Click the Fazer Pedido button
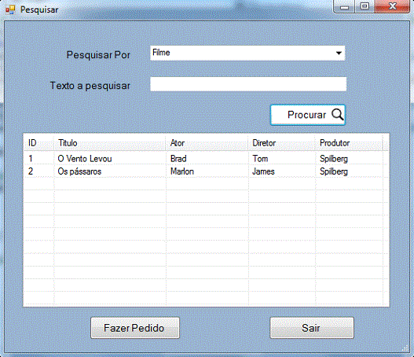Screen dimensions: 414x357 [x=135, y=328]
